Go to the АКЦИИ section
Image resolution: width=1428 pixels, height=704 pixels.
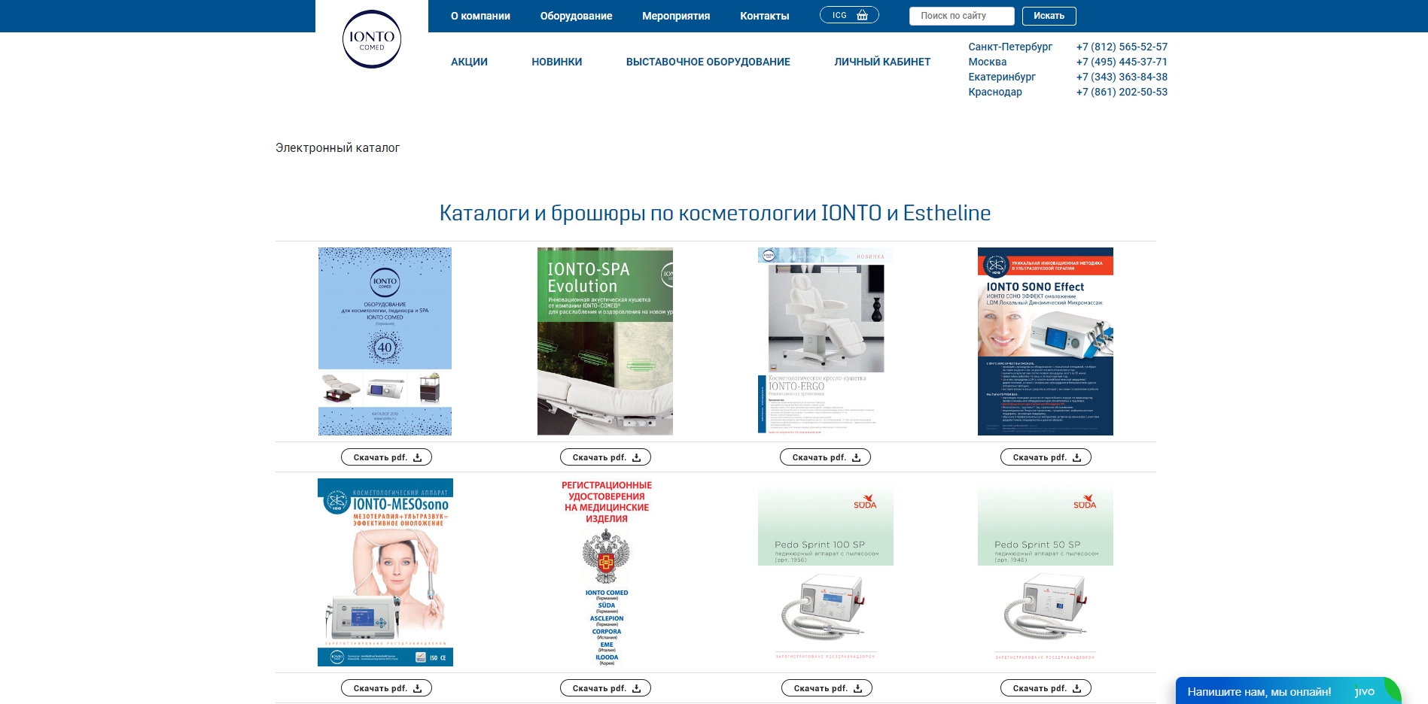point(469,62)
